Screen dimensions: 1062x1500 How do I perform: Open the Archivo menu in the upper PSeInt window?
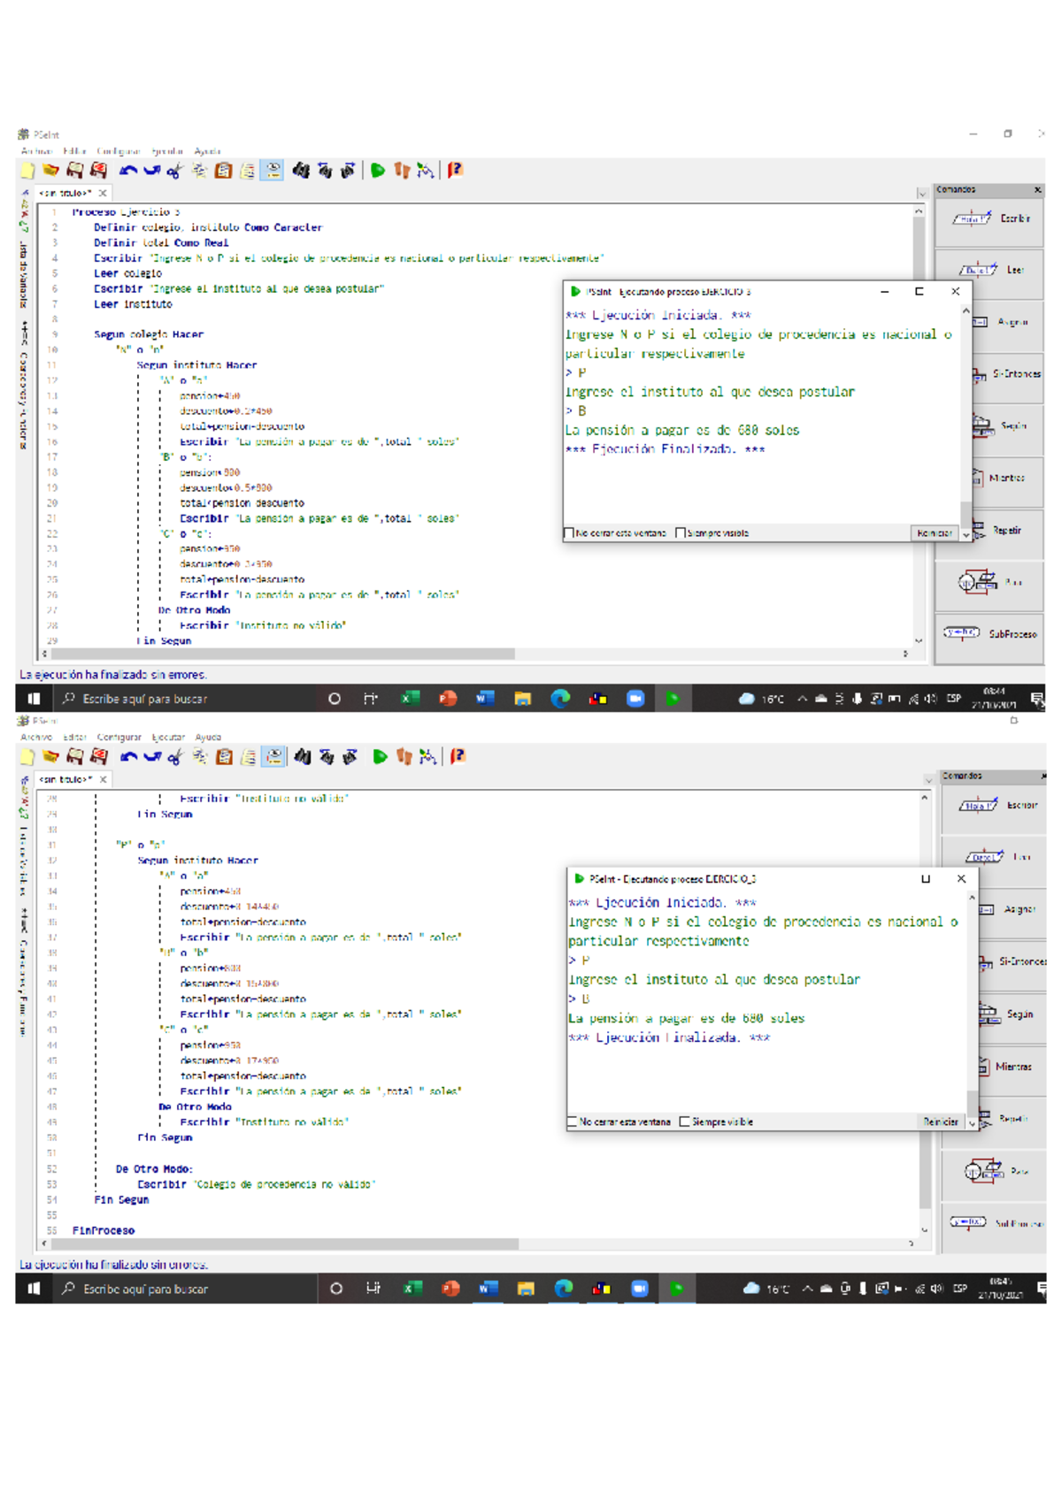[36, 151]
